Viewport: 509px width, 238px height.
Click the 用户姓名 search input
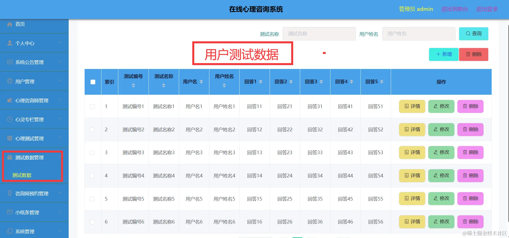(x=419, y=34)
